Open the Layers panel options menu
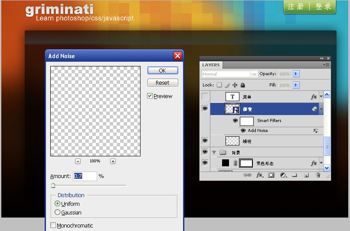Screen dimensions: 350x231 pos(326,65)
